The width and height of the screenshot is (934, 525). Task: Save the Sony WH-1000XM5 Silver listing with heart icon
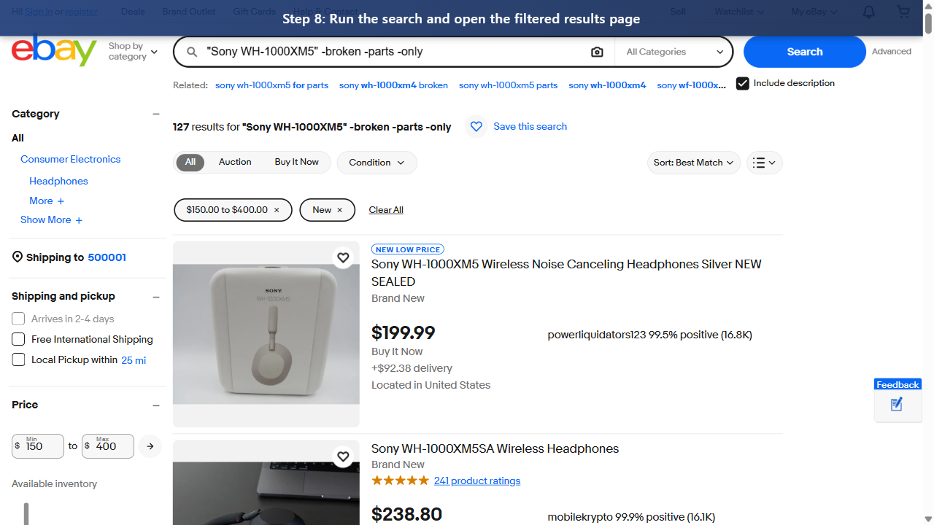pos(343,257)
